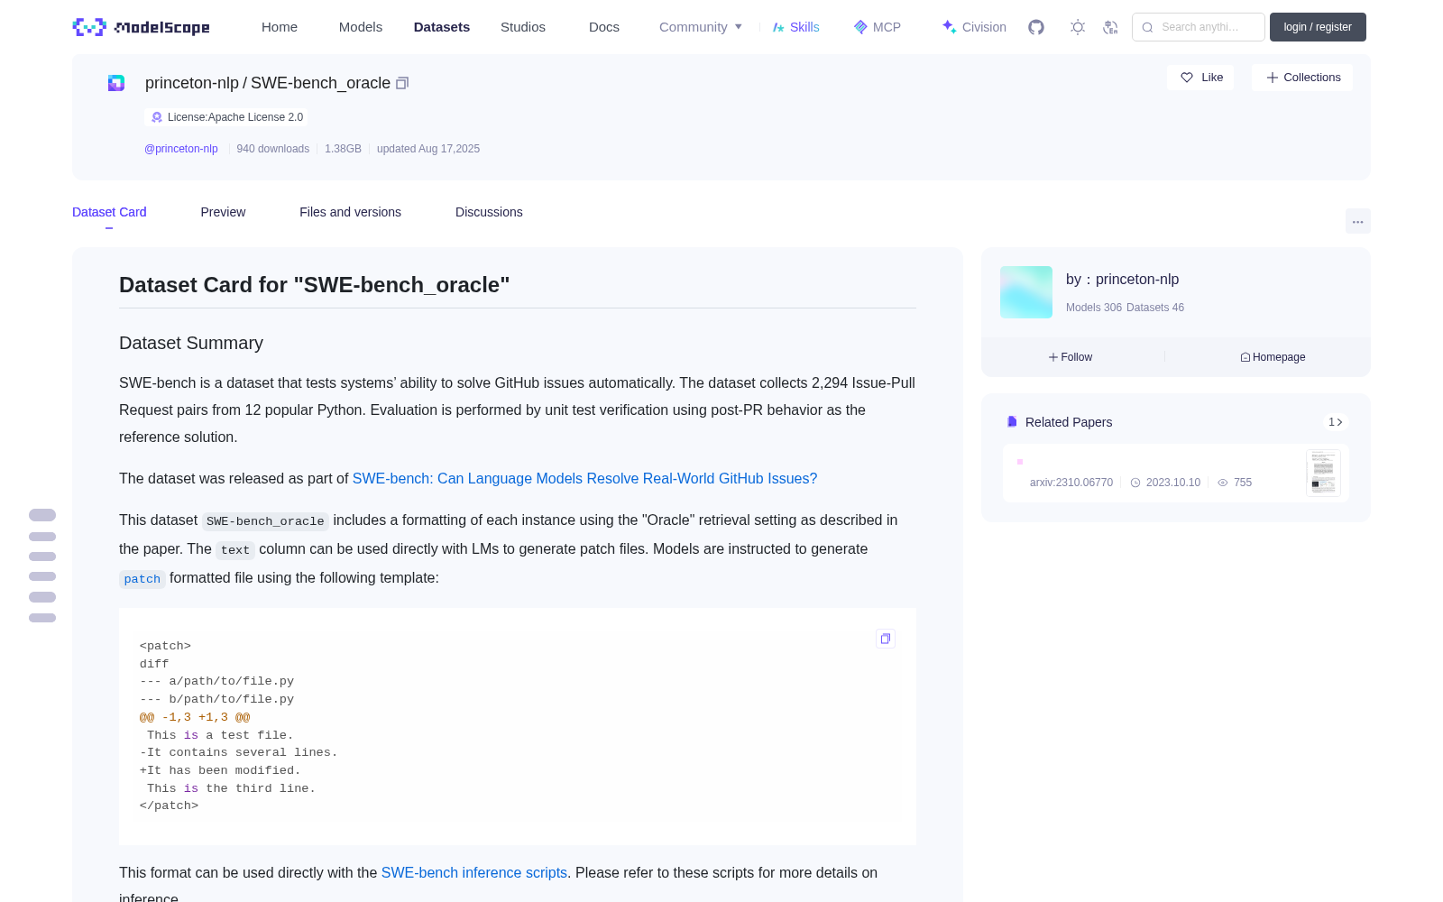Click 'Models 306' count text

(1094, 308)
